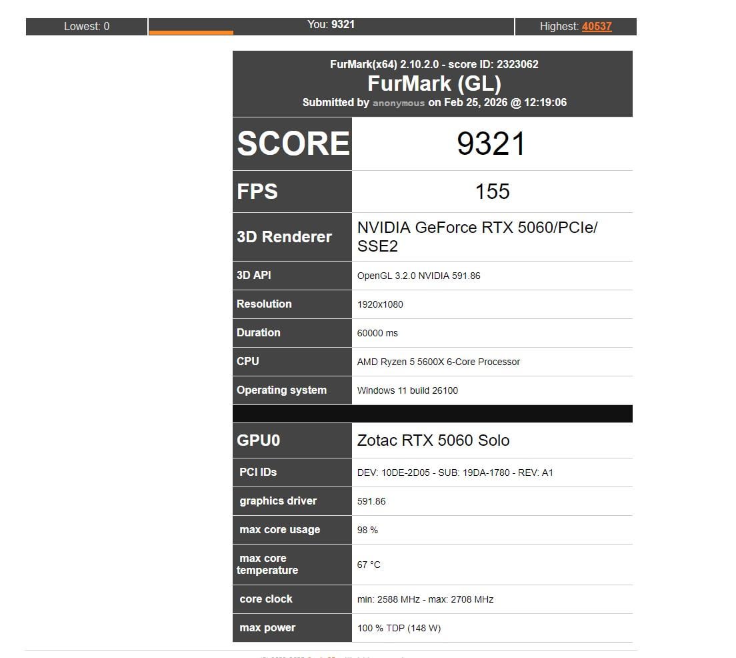Click the orange score progress bar
Image resolution: width=736 pixels, height=658 pixels.
point(191,32)
